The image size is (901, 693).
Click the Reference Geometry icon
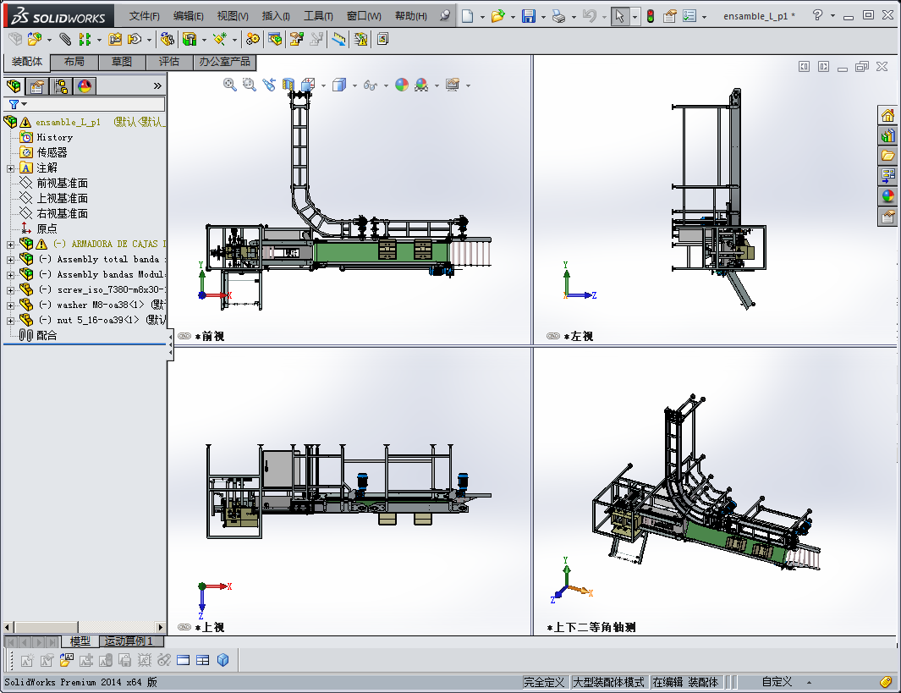pyautogui.click(x=219, y=39)
